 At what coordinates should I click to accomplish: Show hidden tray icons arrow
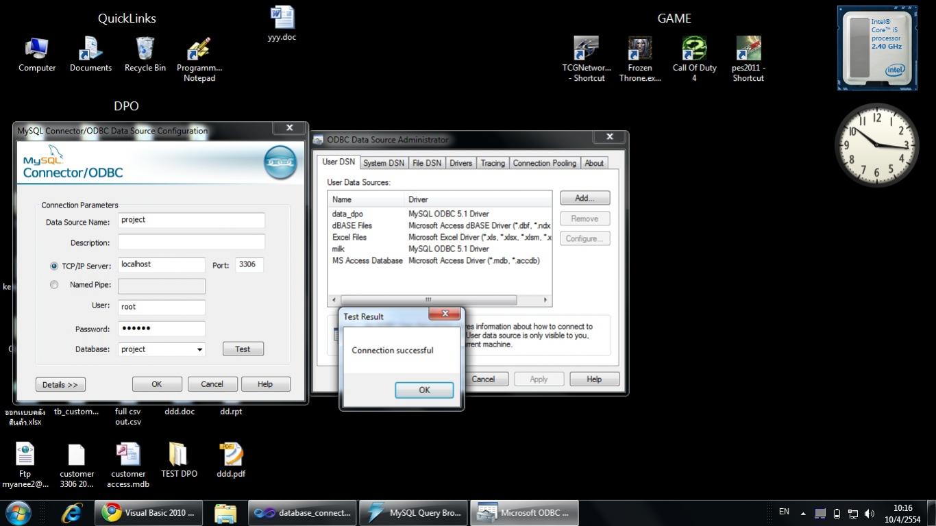pos(803,513)
